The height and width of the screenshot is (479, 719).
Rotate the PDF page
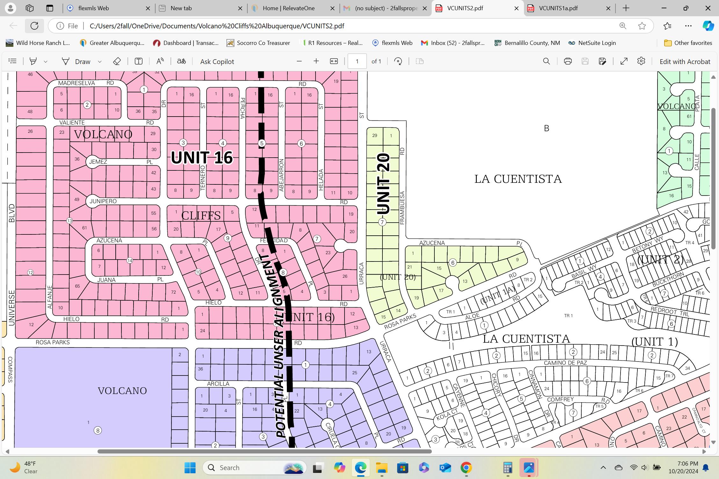(398, 61)
